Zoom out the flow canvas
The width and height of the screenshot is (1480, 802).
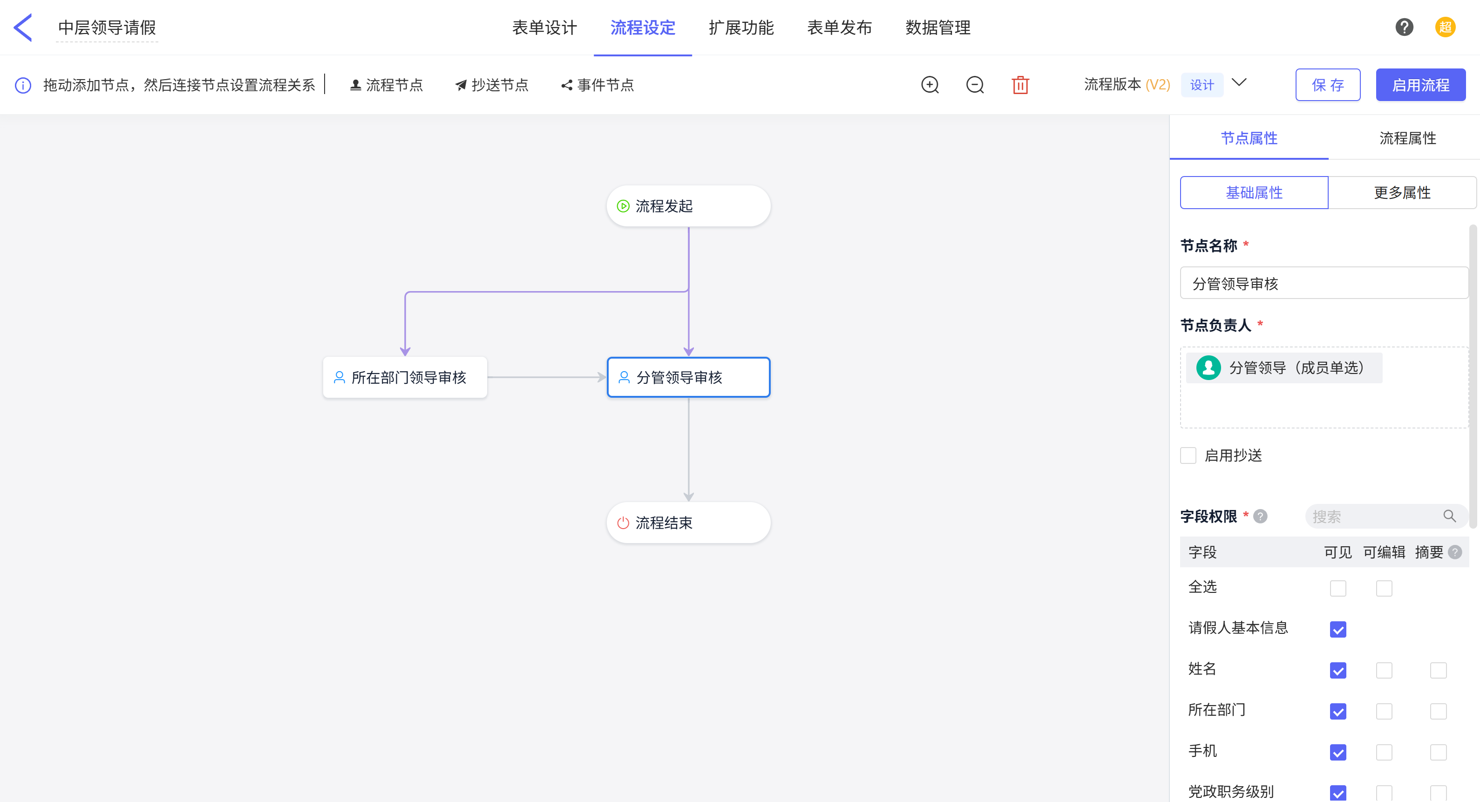(975, 85)
